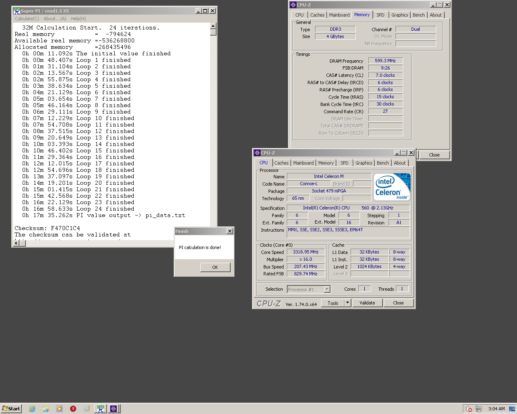Click Close button in back CPU-Z memory window

pos(434,155)
